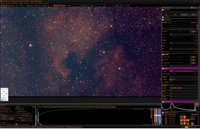Viewport: 200px width, 129px height.
Task: Click the Auto button next to analog gain
Action: tap(193, 32)
